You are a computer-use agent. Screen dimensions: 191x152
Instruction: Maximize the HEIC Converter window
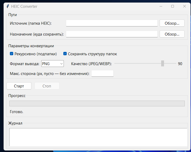[173, 6]
